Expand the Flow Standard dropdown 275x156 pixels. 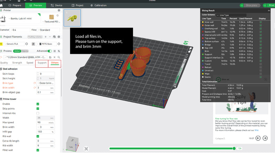pyautogui.click(x=48, y=30)
